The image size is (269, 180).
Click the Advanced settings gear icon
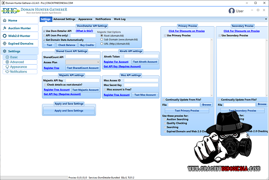(7, 62)
